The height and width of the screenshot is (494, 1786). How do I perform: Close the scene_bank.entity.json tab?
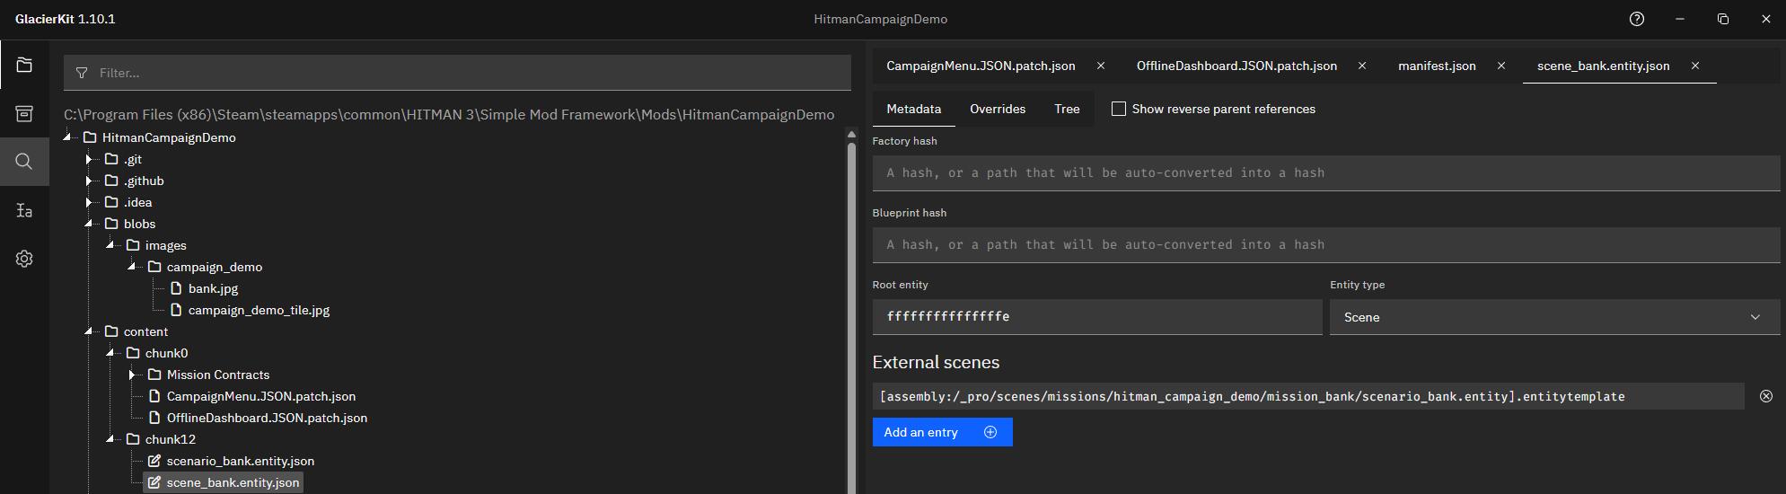pyautogui.click(x=1695, y=66)
